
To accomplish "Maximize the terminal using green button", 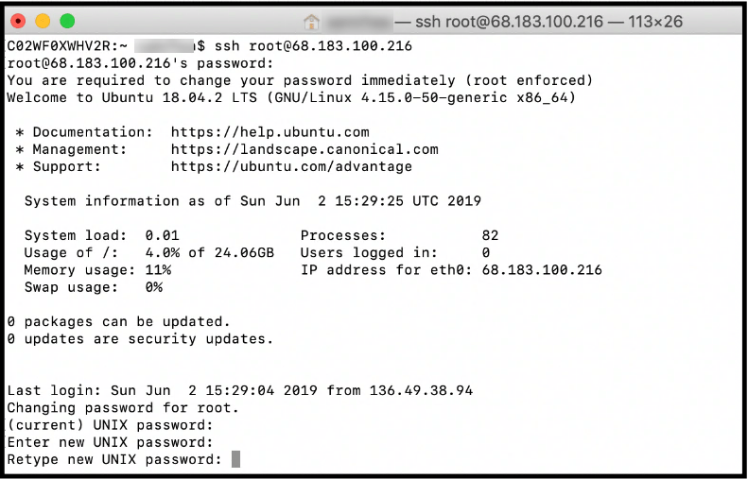I will pos(67,21).
